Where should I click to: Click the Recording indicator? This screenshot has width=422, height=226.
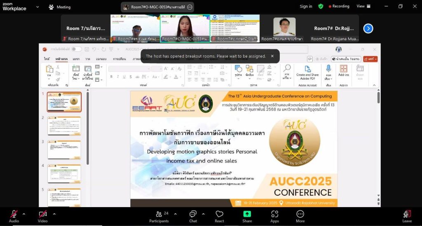tap(339, 6)
